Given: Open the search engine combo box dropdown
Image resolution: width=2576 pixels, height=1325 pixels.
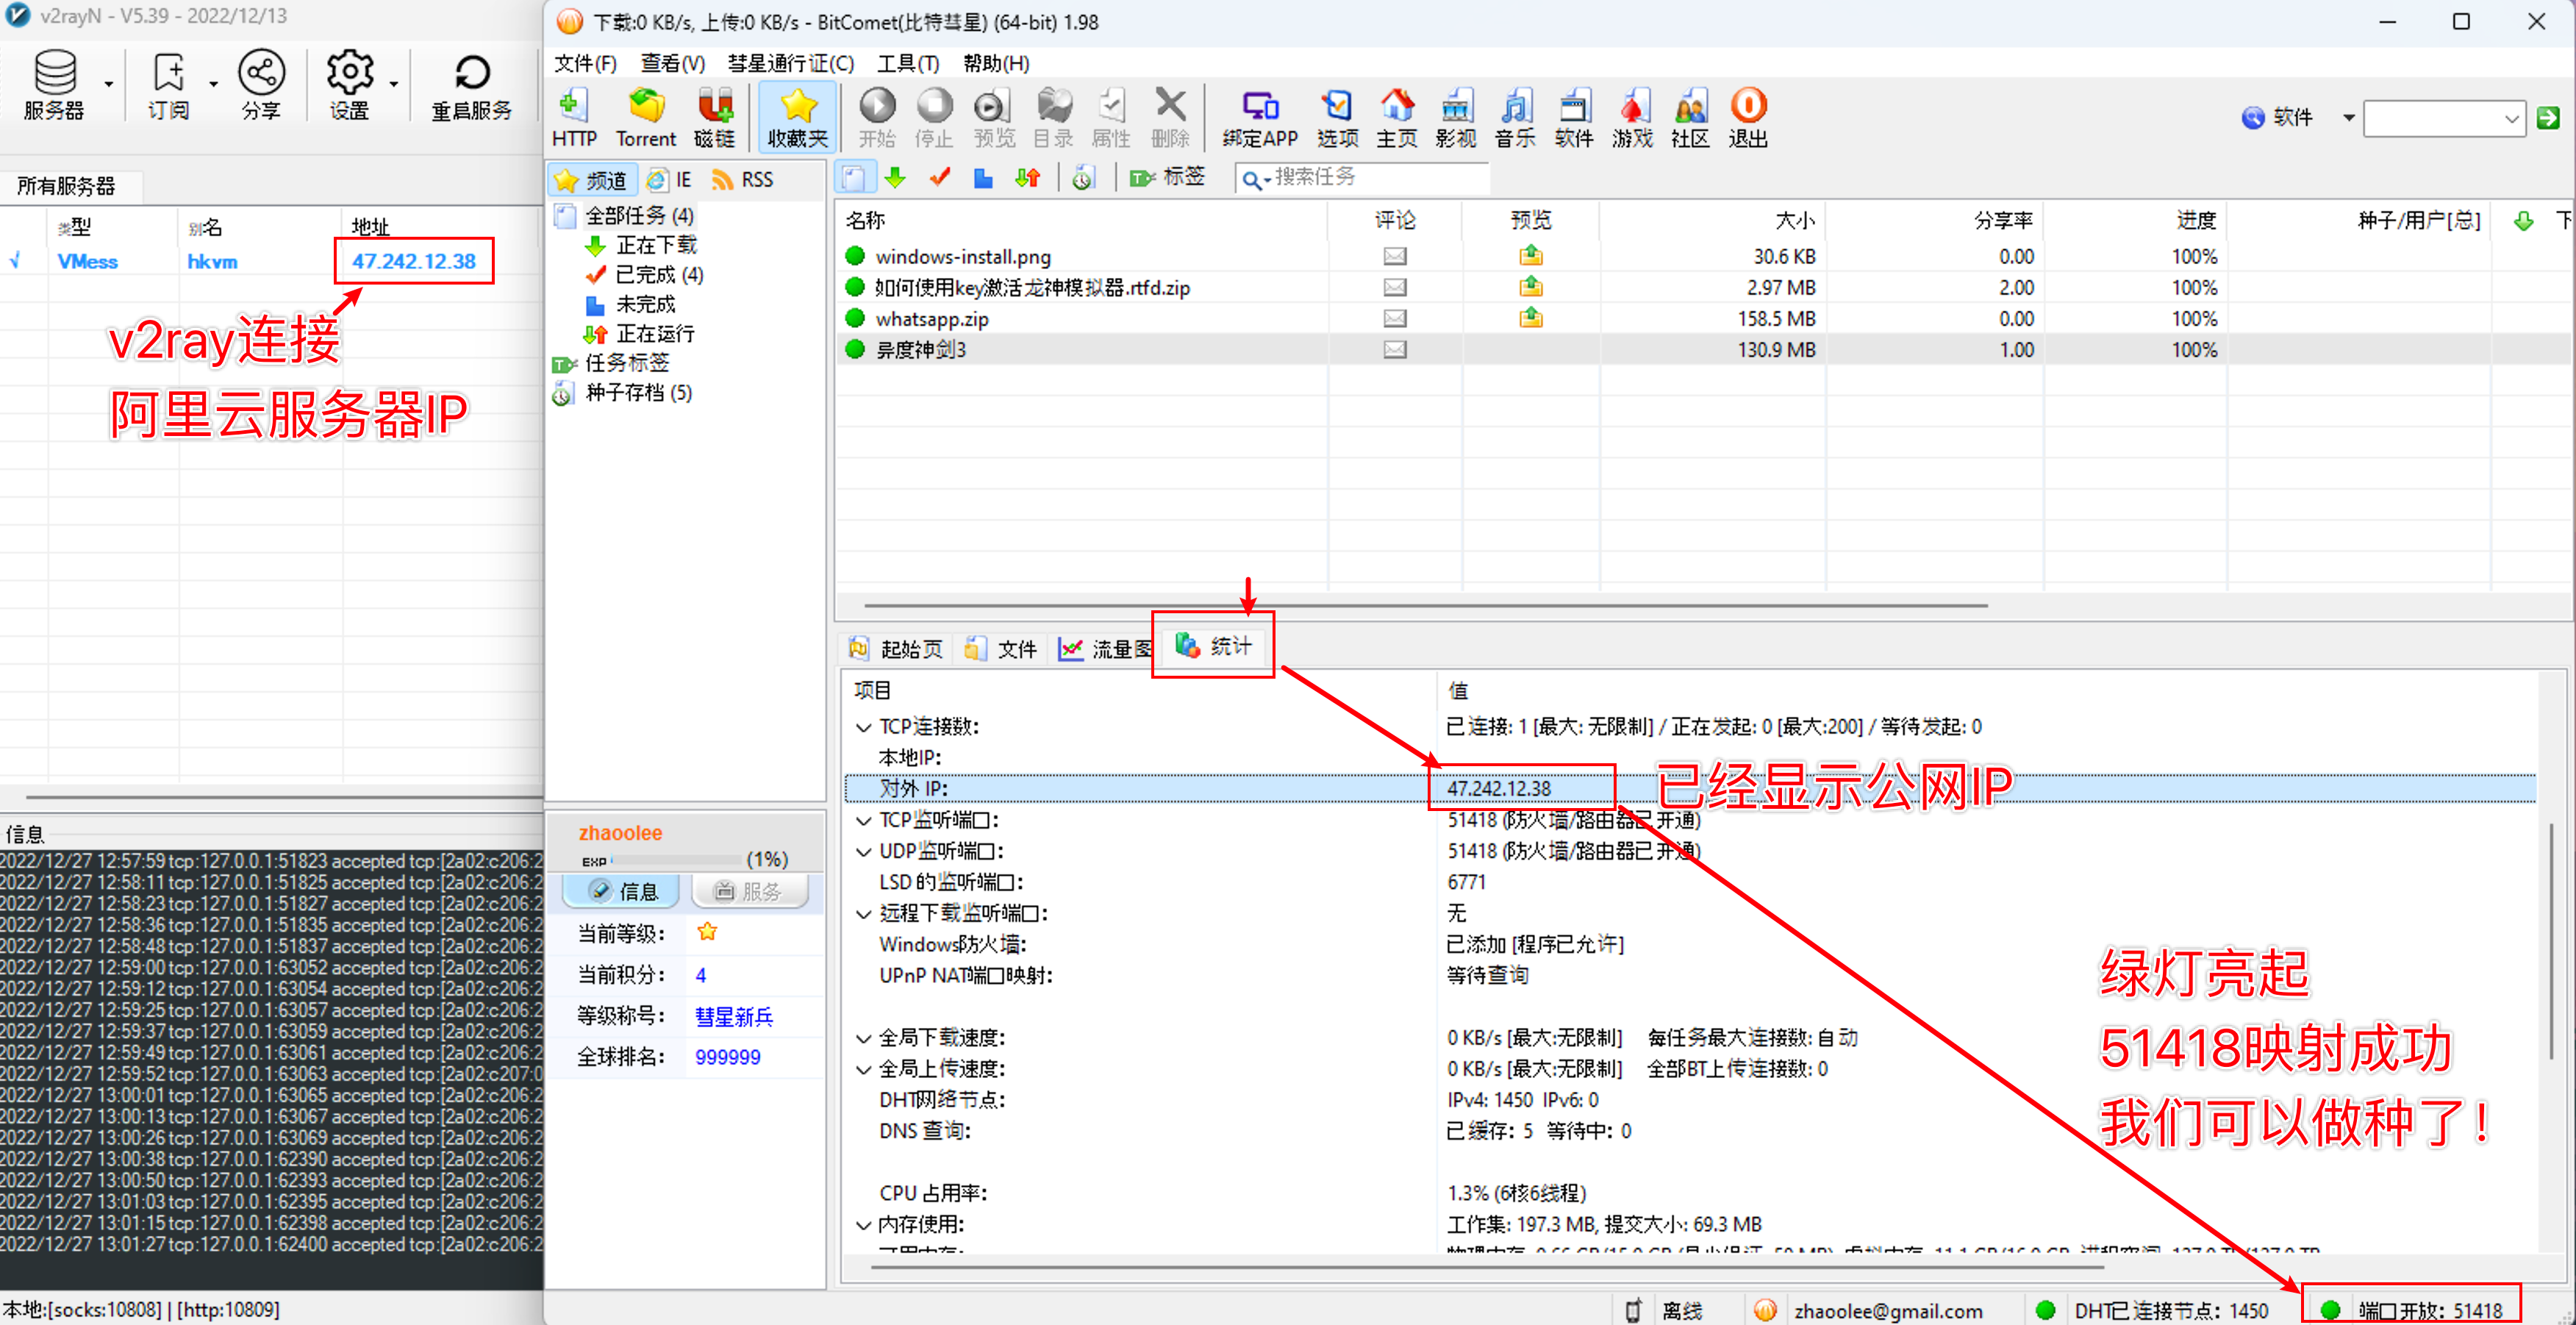Looking at the screenshot, I should (x=2511, y=119).
